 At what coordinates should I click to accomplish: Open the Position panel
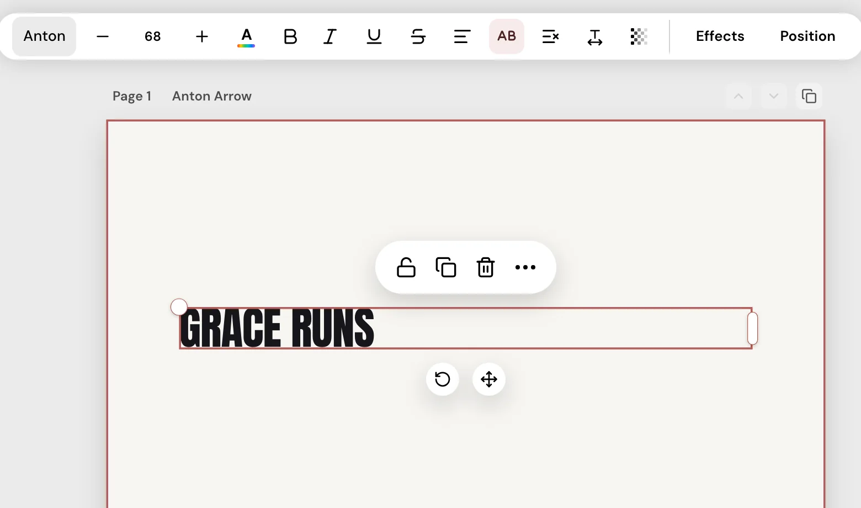click(807, 36)
